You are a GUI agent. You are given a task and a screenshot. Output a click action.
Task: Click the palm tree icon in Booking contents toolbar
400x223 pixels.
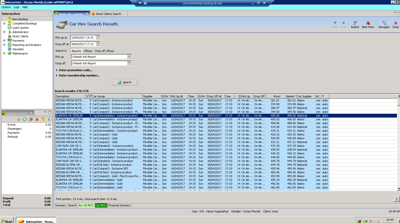tap(43, 119)
